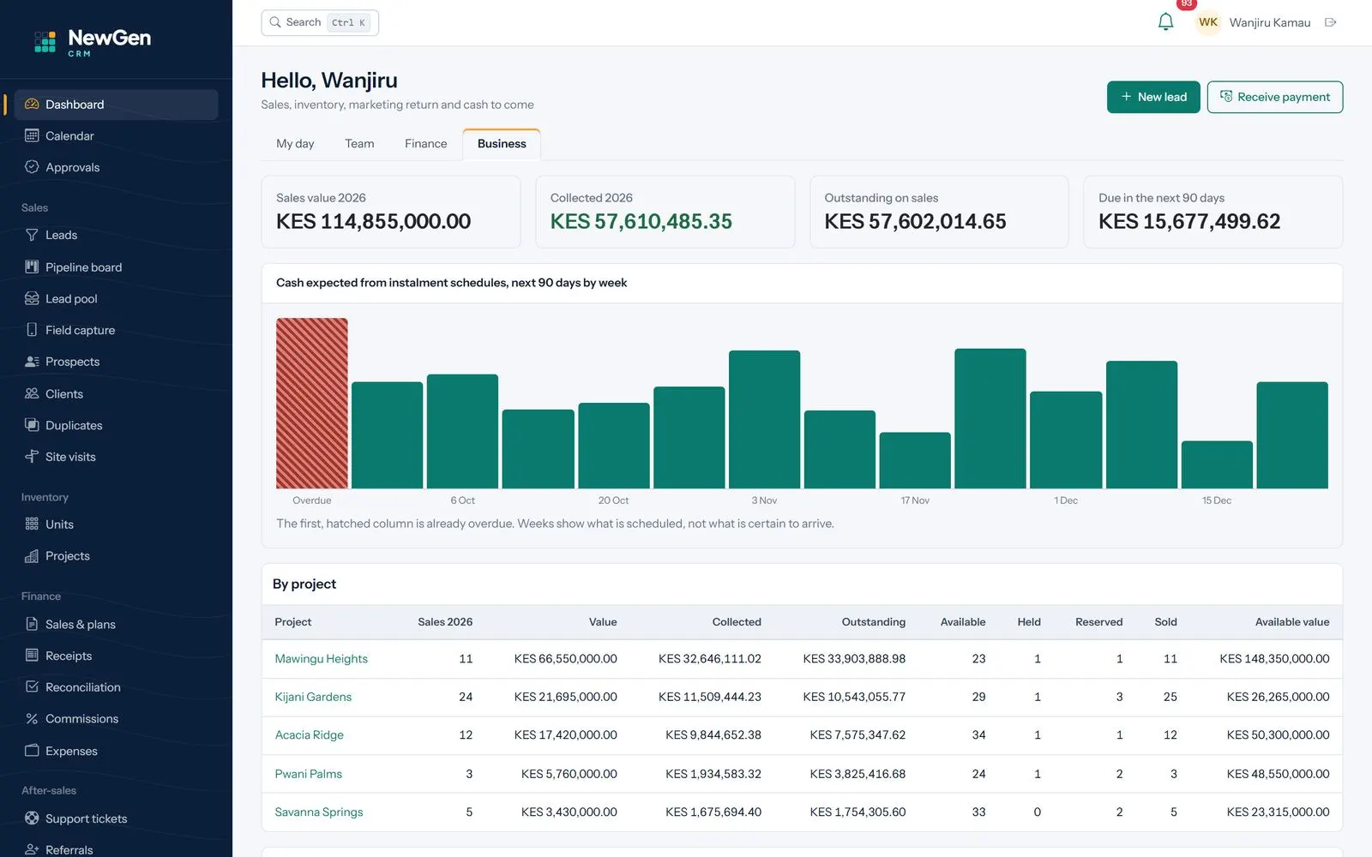Image resolution: width=1372 pixels, height=857 pixels.
Task: Open Receipts in the sidebar
Action: (x=116, y=656)
